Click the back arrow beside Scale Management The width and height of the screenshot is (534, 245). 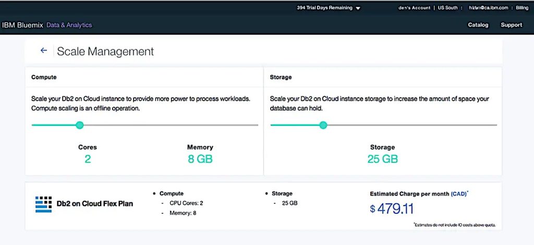click(44, 50)
